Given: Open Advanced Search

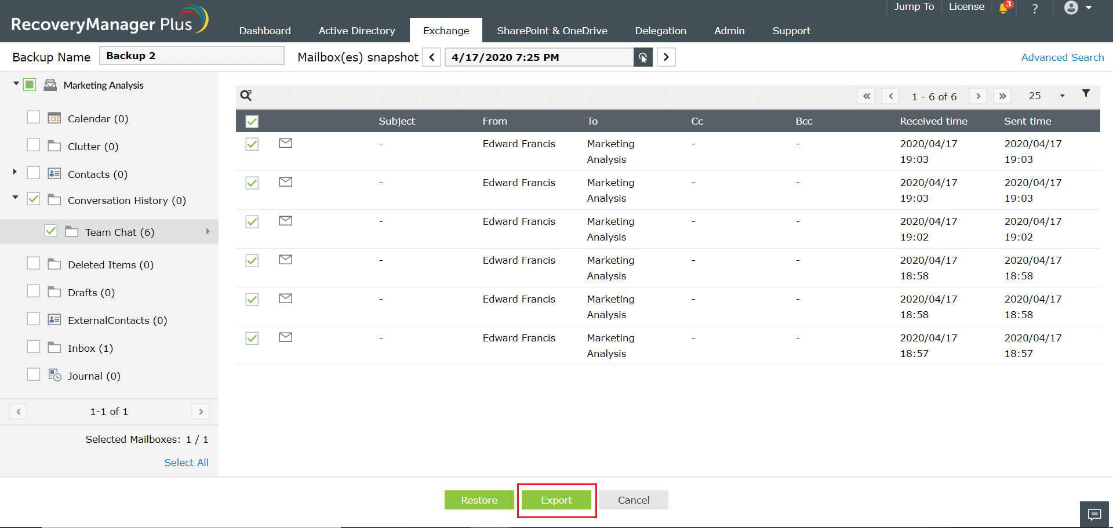Looking at the screenshot, I should (1063, 57).
